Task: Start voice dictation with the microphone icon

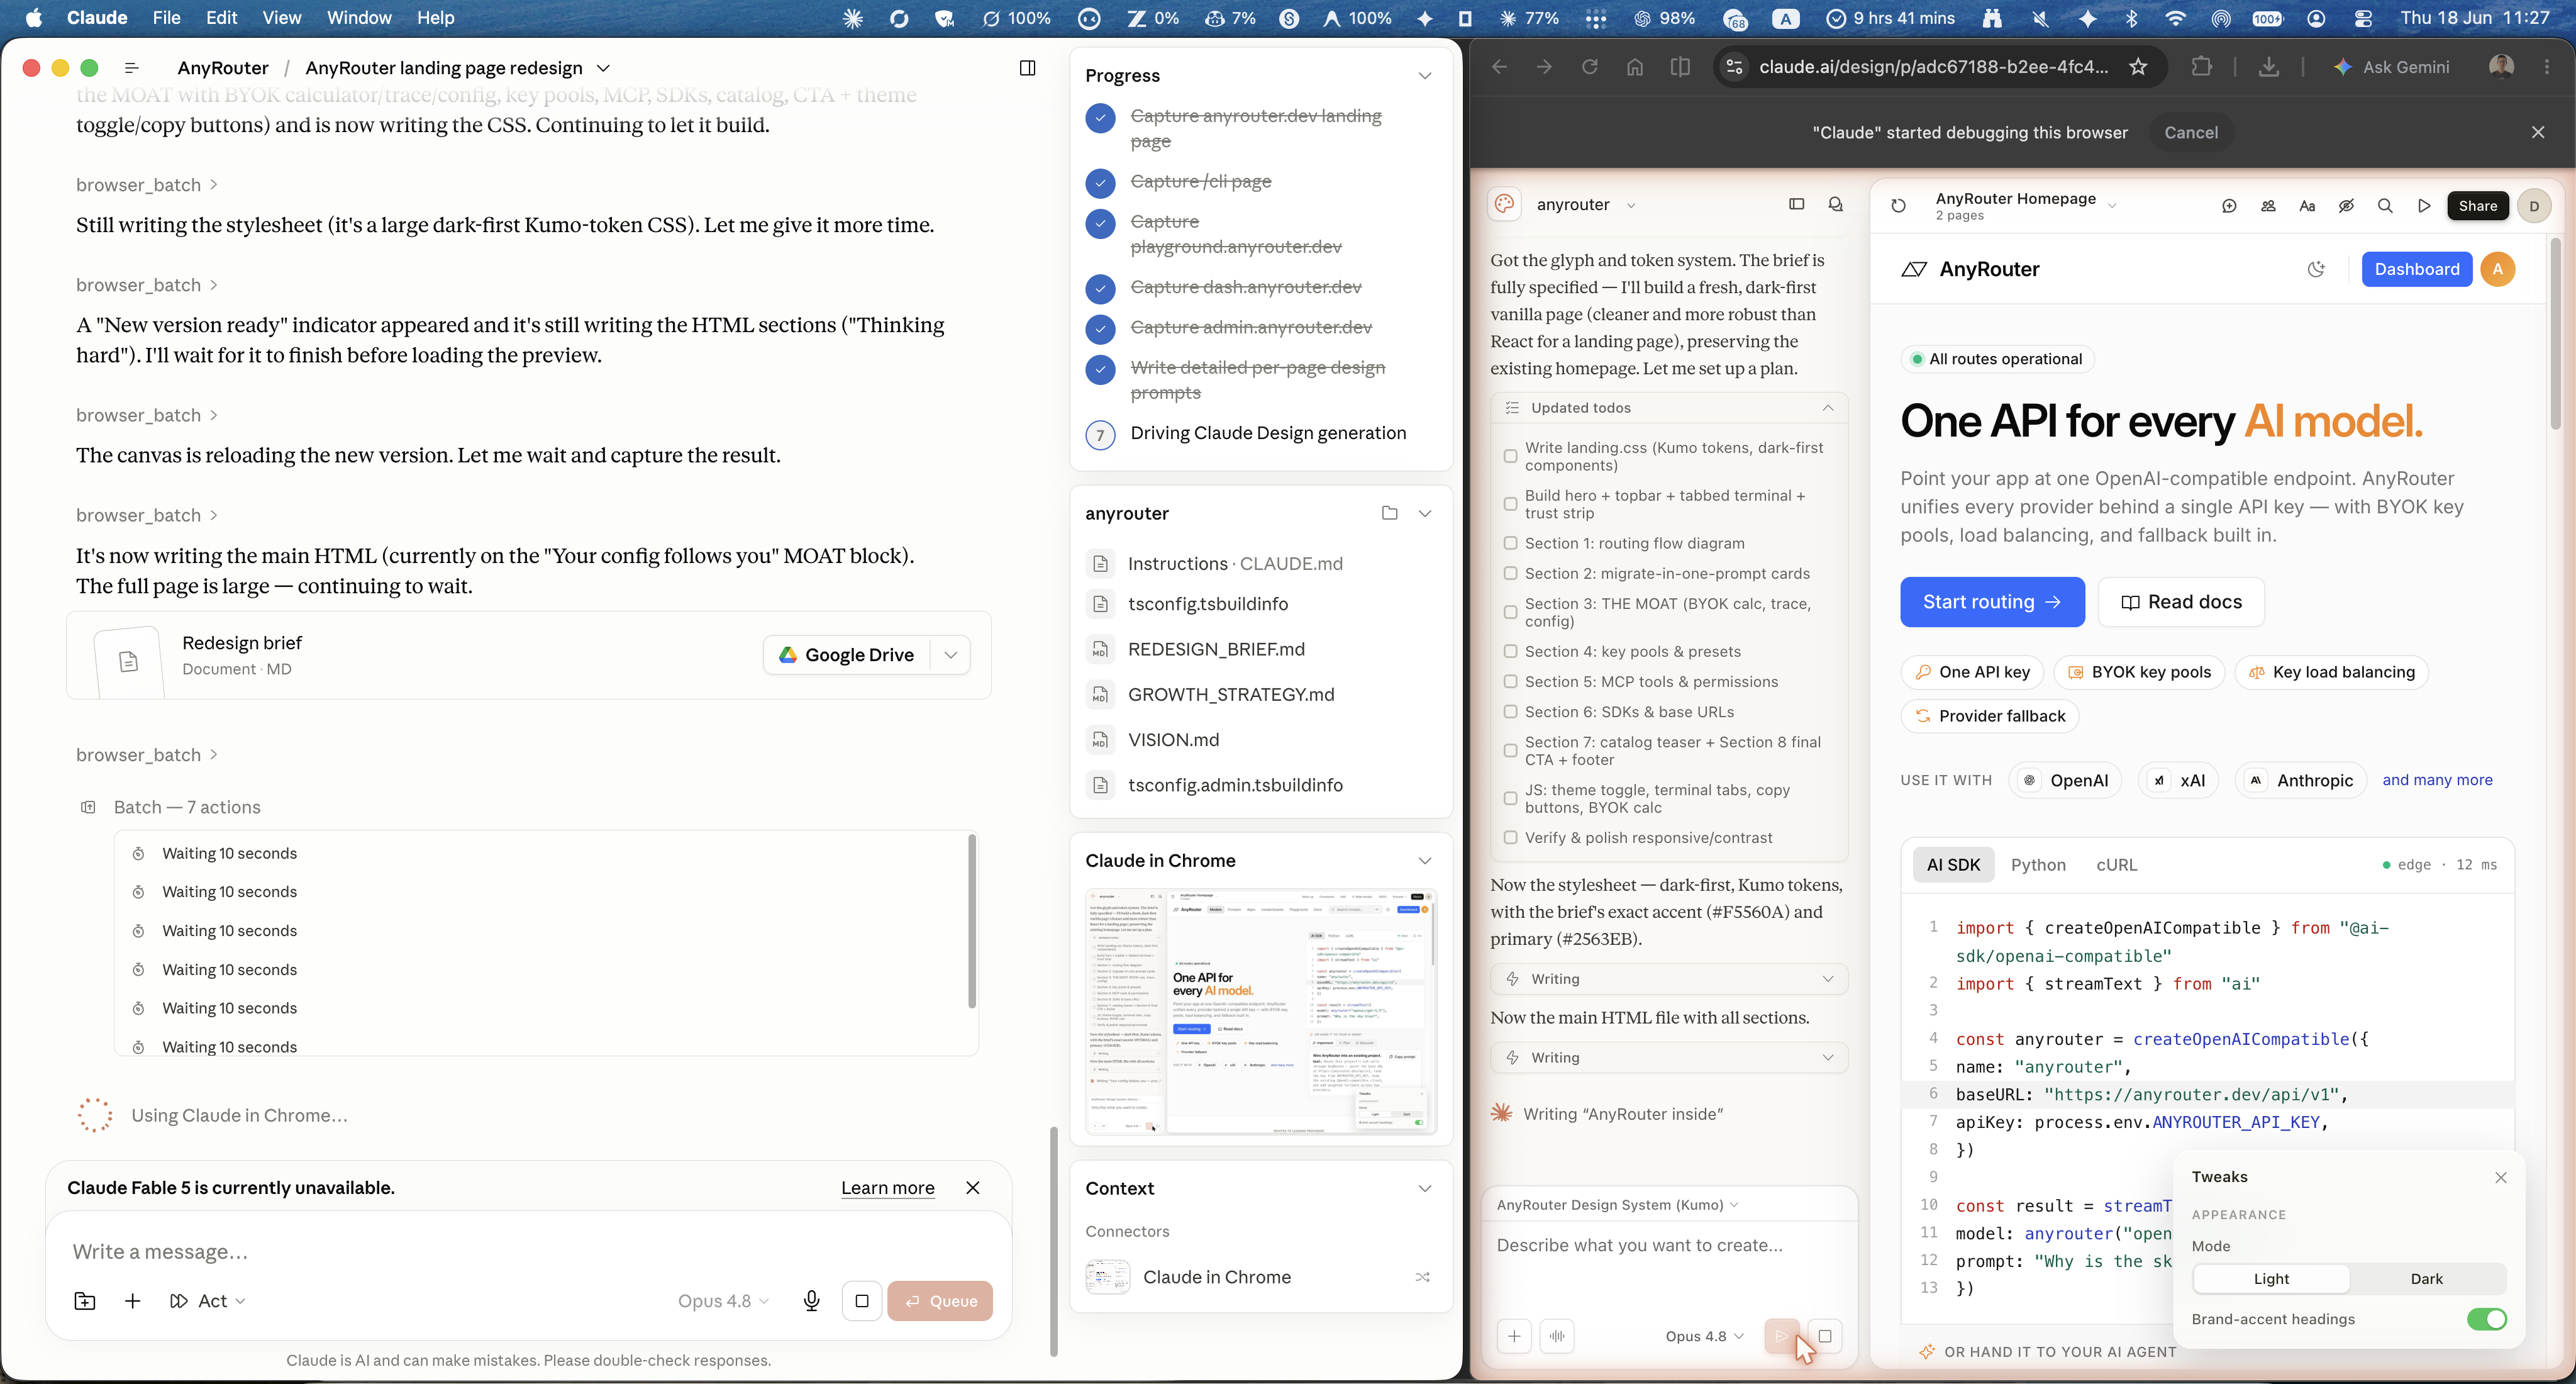Action: [x=812, y=1301]
